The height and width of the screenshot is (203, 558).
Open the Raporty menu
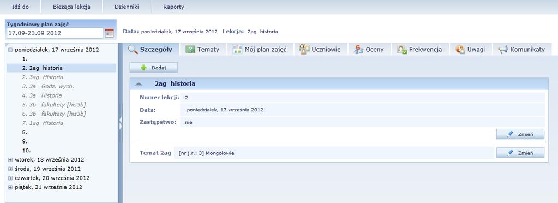(173, 7)
